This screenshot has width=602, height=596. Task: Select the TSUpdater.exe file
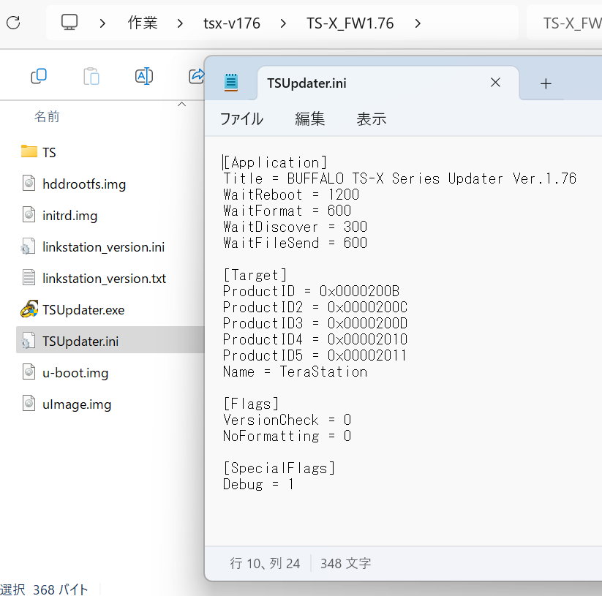click(x=83, y=310)
